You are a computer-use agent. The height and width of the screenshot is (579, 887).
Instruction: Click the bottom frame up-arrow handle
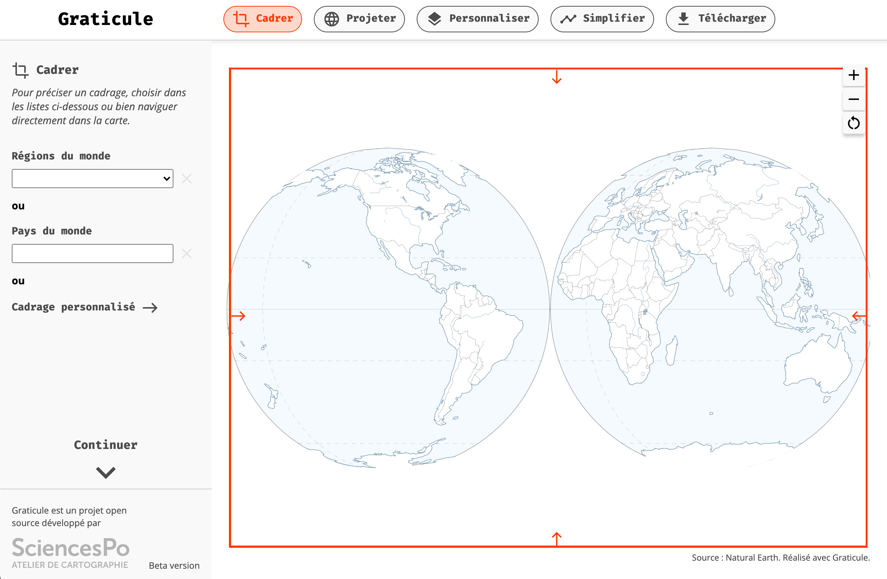[556, 538]
